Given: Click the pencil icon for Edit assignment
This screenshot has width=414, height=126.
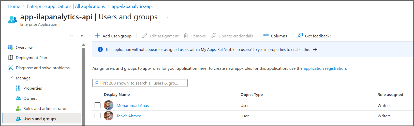Looking at the screenshot, I should (145, 36).
